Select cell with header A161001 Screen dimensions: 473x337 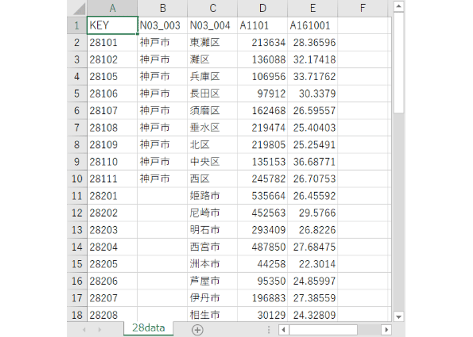click(x=312, y=26)
